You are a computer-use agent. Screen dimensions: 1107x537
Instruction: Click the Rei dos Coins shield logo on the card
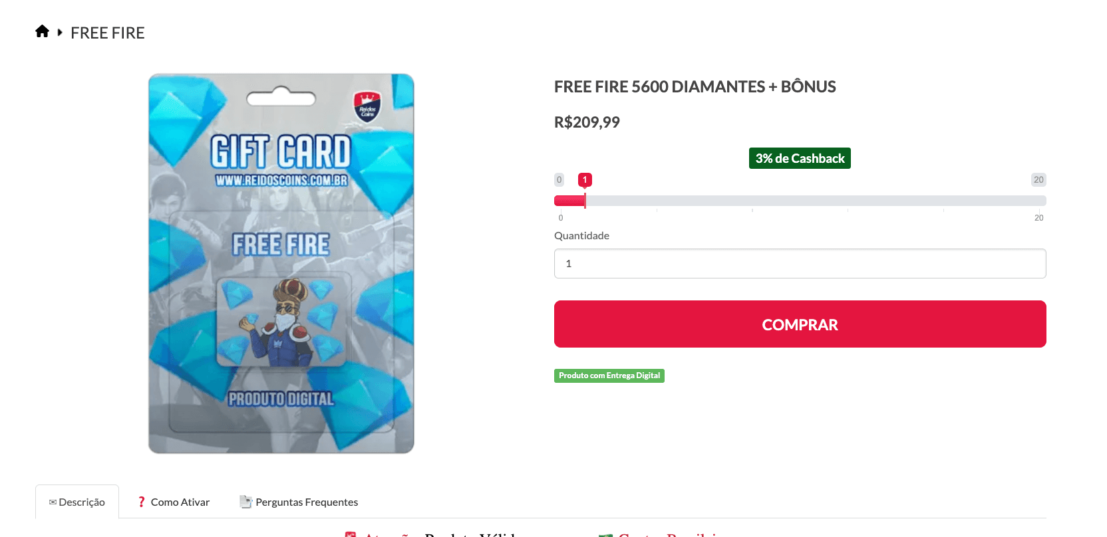pyautogui.click(x=367, y=106)
